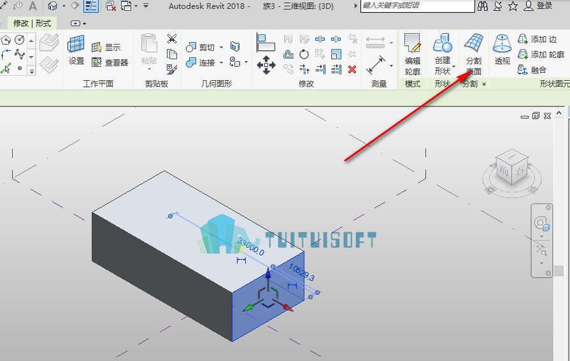Viewport: 570px width, 361px height.
Task: Open the Steering Wheels navigation icon
Action: tap(541, 223)
